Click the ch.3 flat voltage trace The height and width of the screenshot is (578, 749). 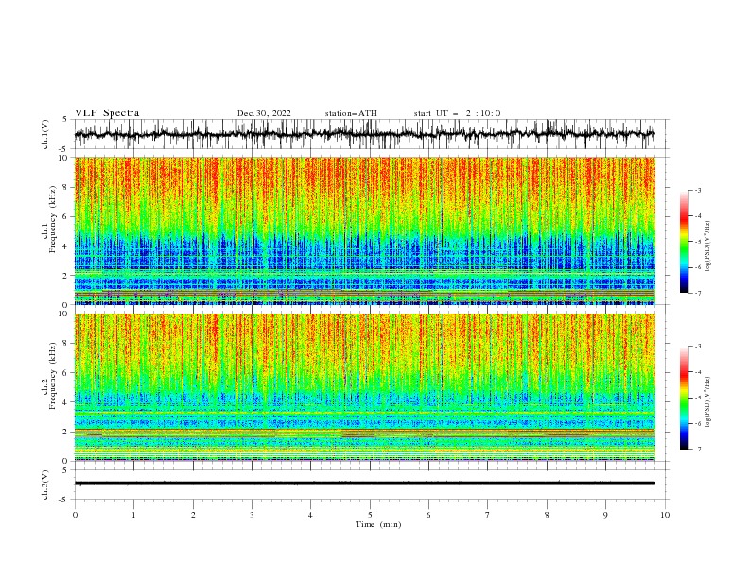pyautogui.click(x=364, y=484)
